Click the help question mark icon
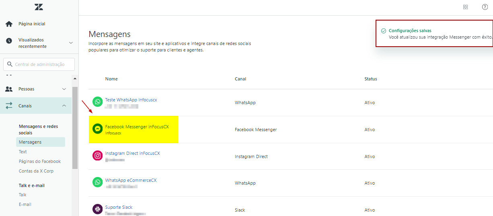The width and height of the screenshot is (493, 216). tap(485, 7)
